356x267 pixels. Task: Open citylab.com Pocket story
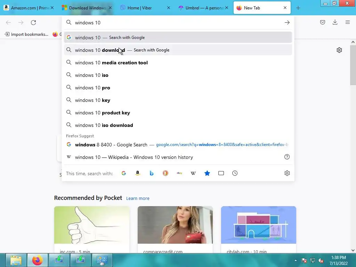click(x=259, y=229)
